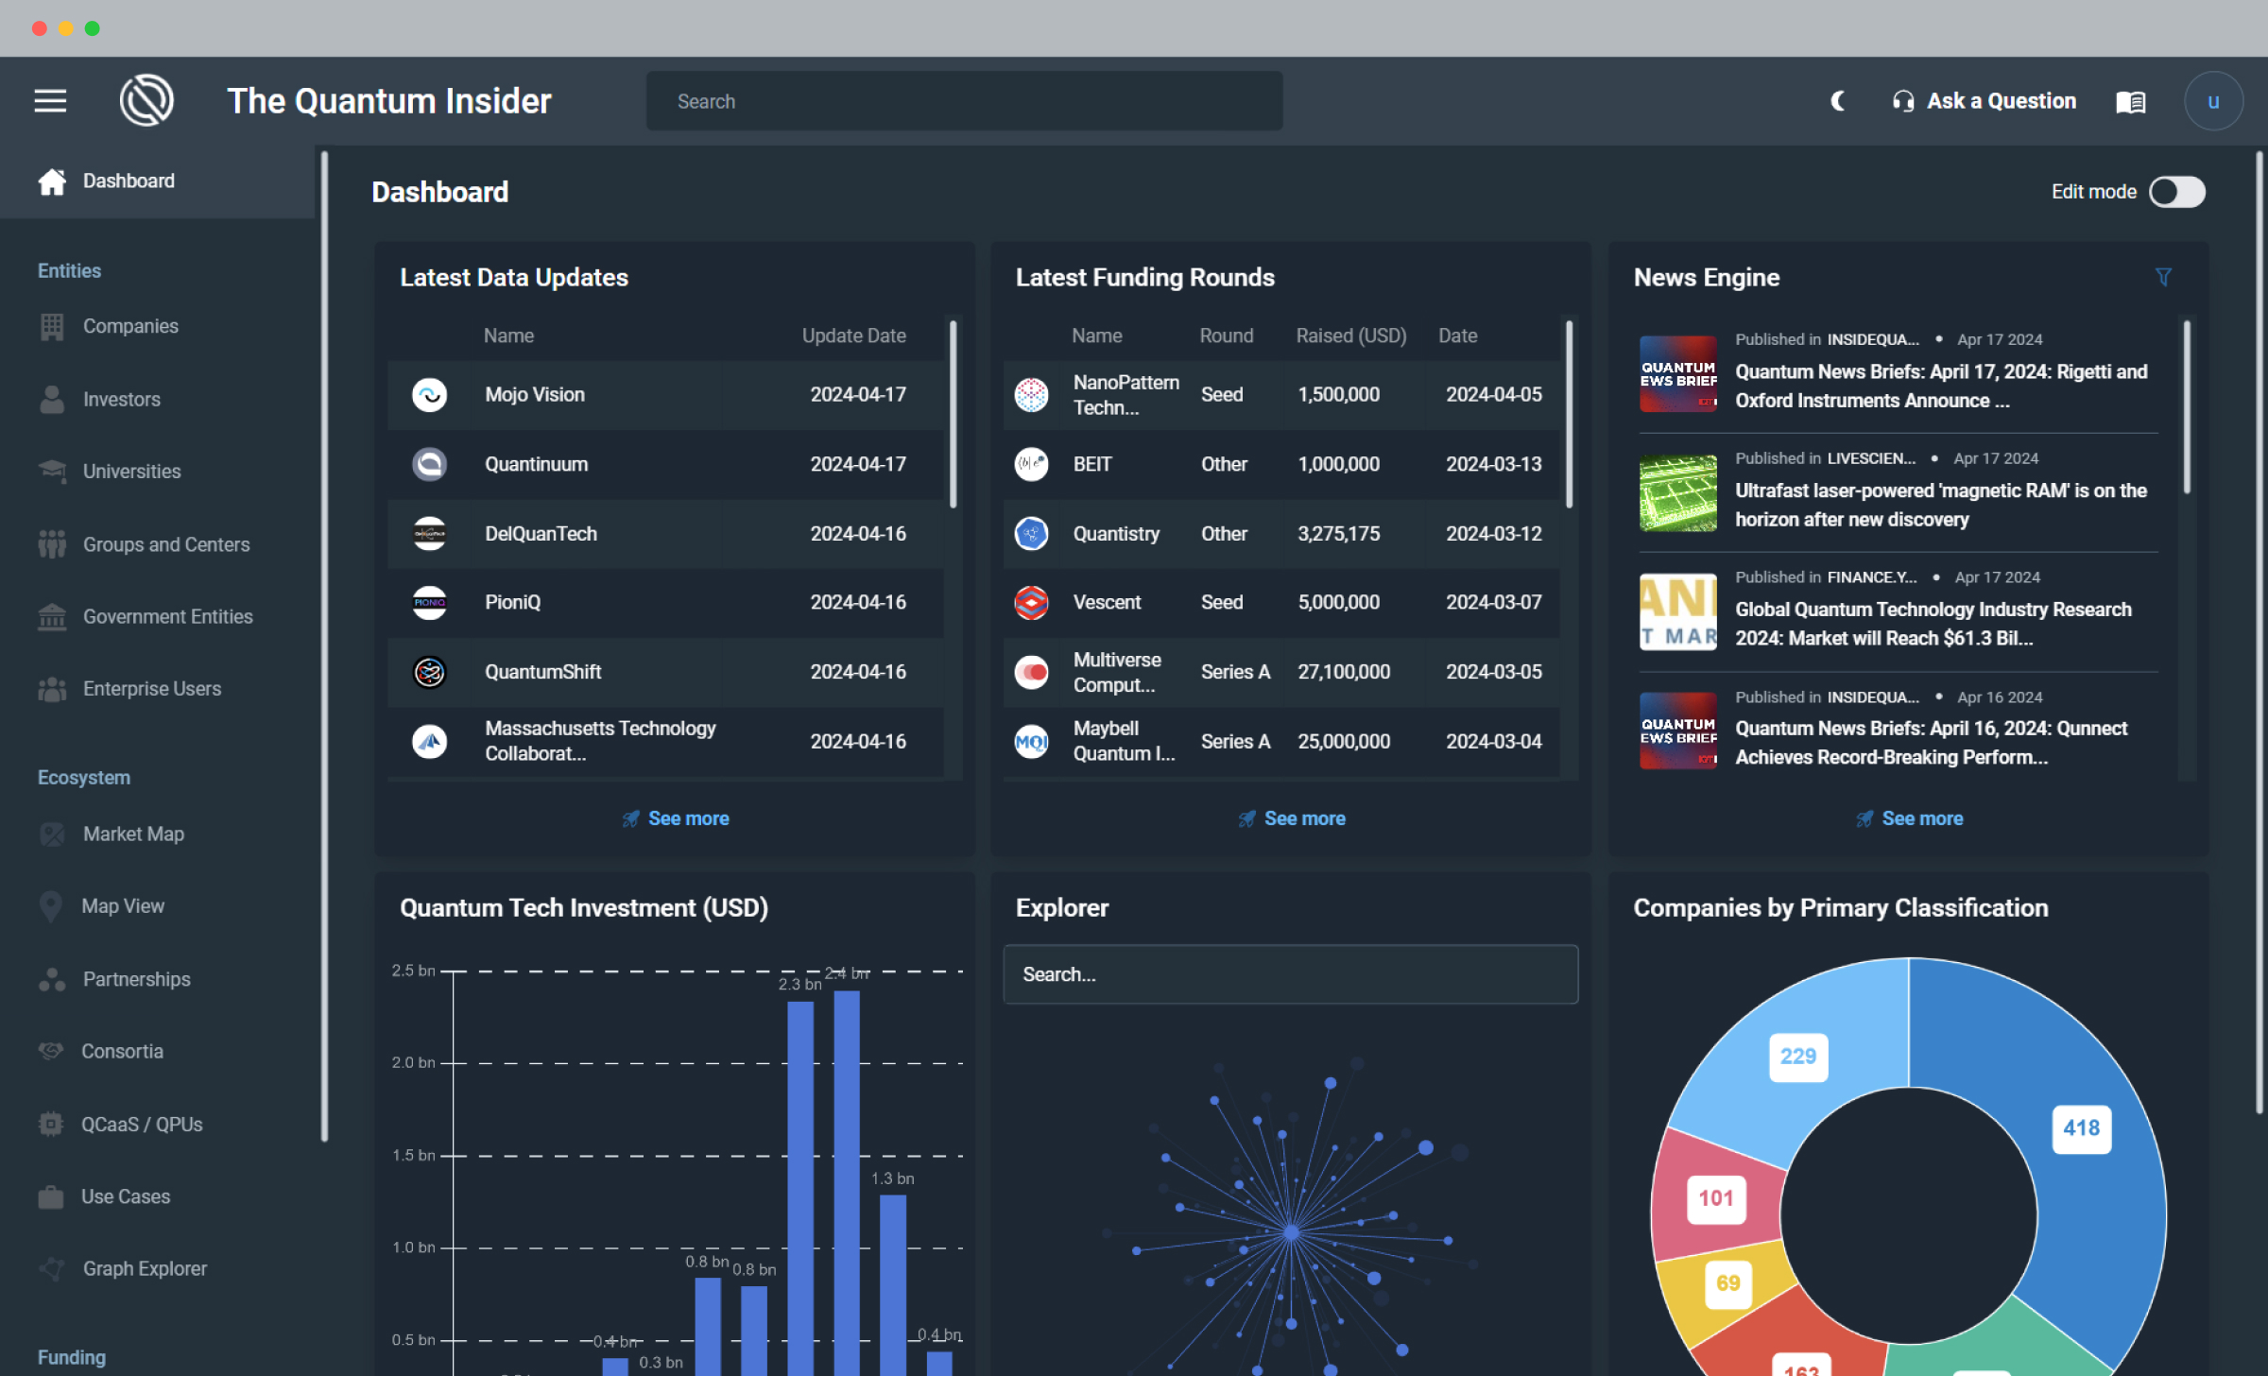Open Market Map in the sidebar
Viewport: 2268px width, 1376px height.
pyautogui.click(x=133, y=834)
